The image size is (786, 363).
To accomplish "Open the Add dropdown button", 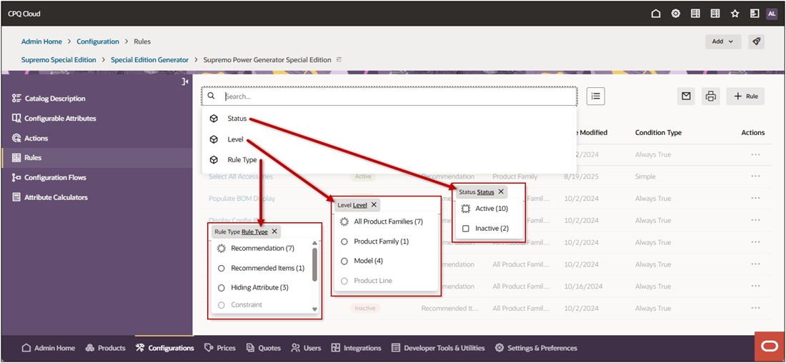I will (723, 41).
